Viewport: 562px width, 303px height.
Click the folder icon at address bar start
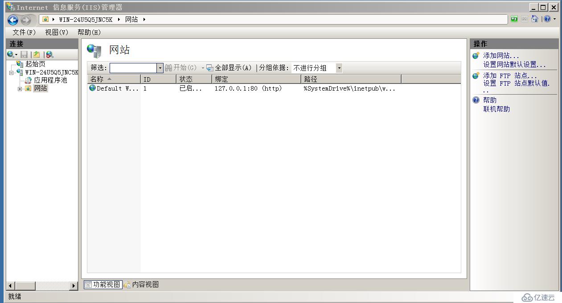coord(45,19)
